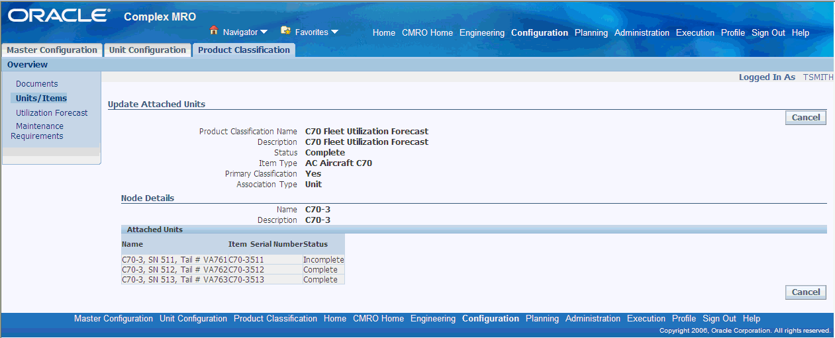Screen dimensions: 835x338
Task: Select the Product Classification tab
Action: [x=244, y=50]
